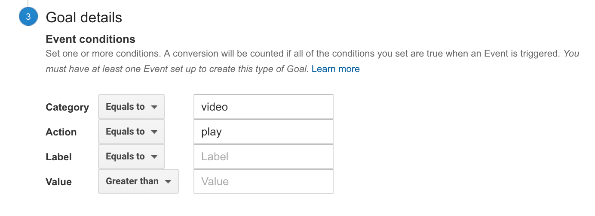595x216 pixels.
Task: Focus the empty Value input field
Action: coord(263,182)
